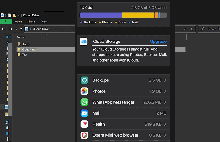Open iCloud Drive in the navigation pane
This screenshot has width=220, height=142.
[x=6, y=107]
